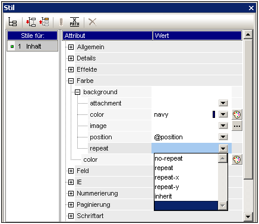Expand the Allgemein group
259x224 pixels.
click(x=71, y=47)
